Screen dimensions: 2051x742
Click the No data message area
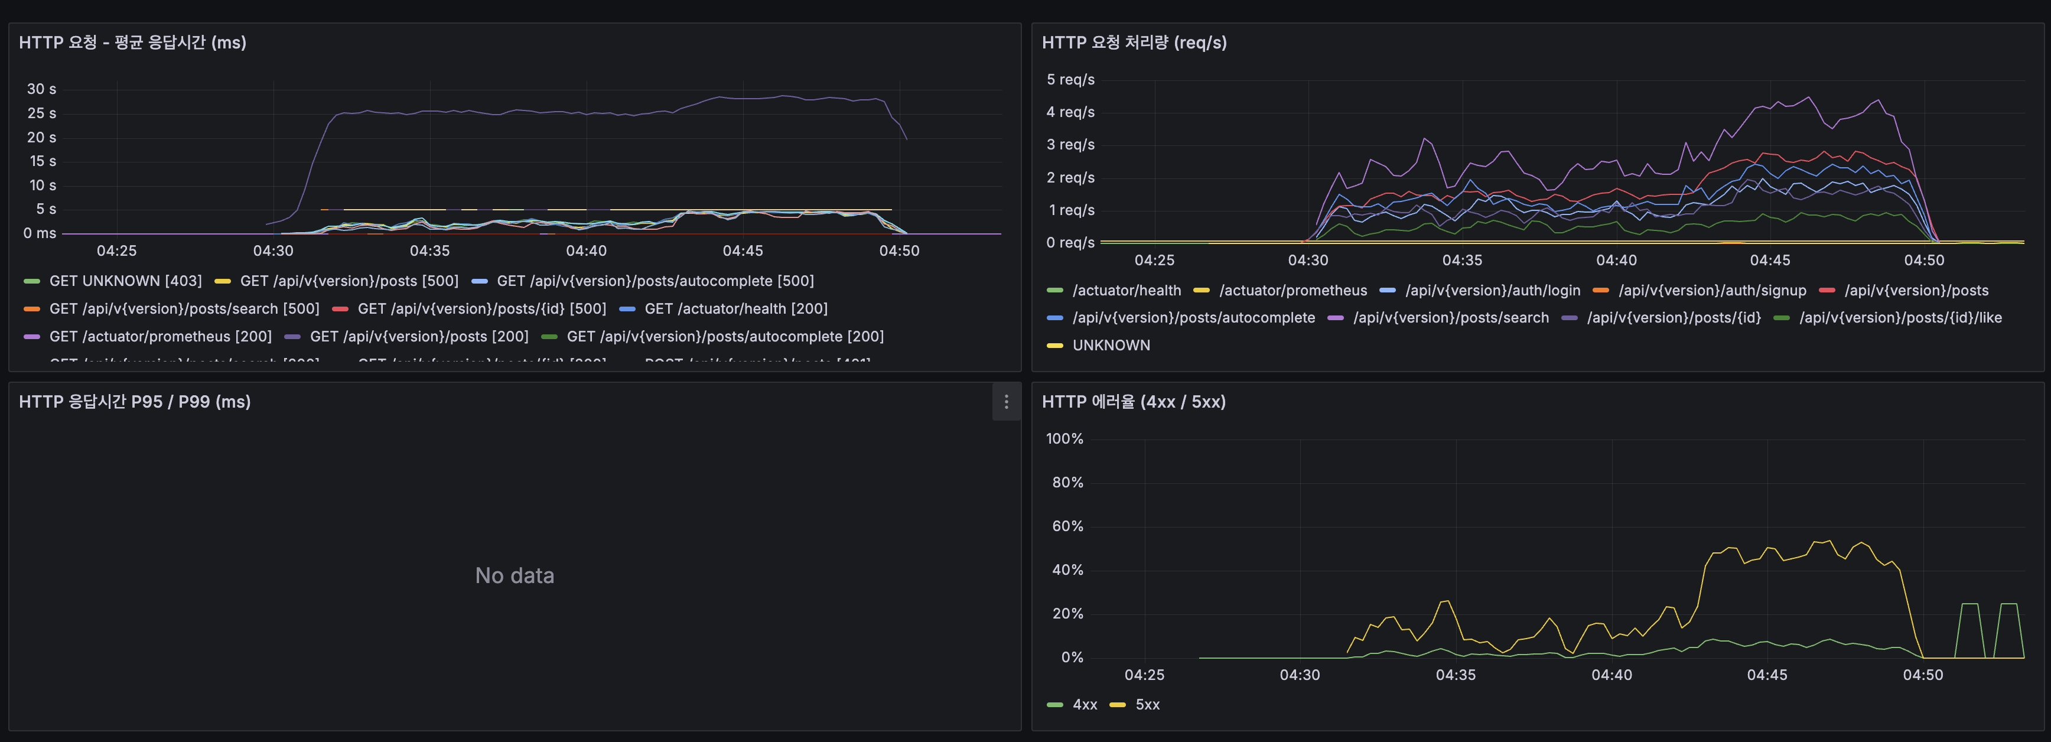[515, 575]
